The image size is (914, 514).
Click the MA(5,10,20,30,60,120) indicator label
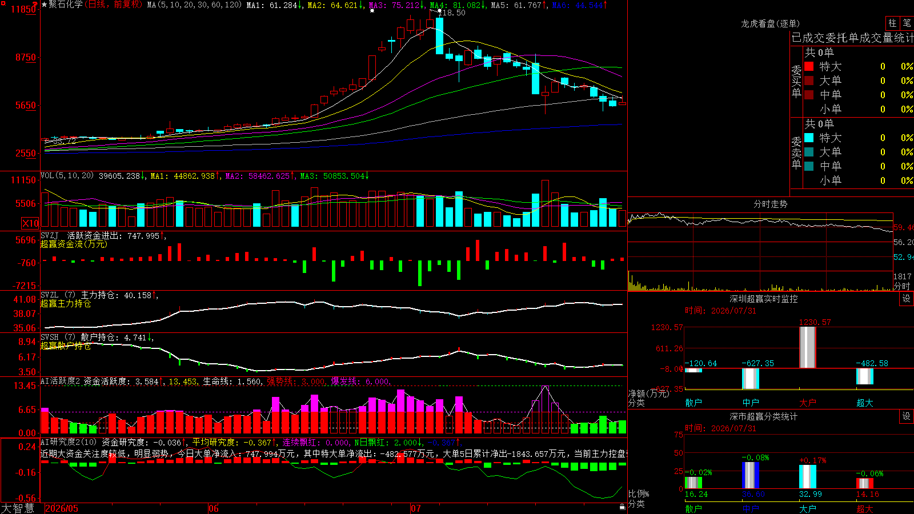click(x=194, y=5)
